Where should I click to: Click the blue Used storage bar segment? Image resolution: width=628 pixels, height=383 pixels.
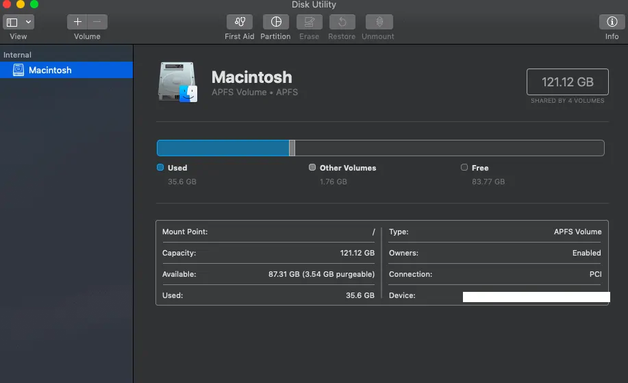223,148
